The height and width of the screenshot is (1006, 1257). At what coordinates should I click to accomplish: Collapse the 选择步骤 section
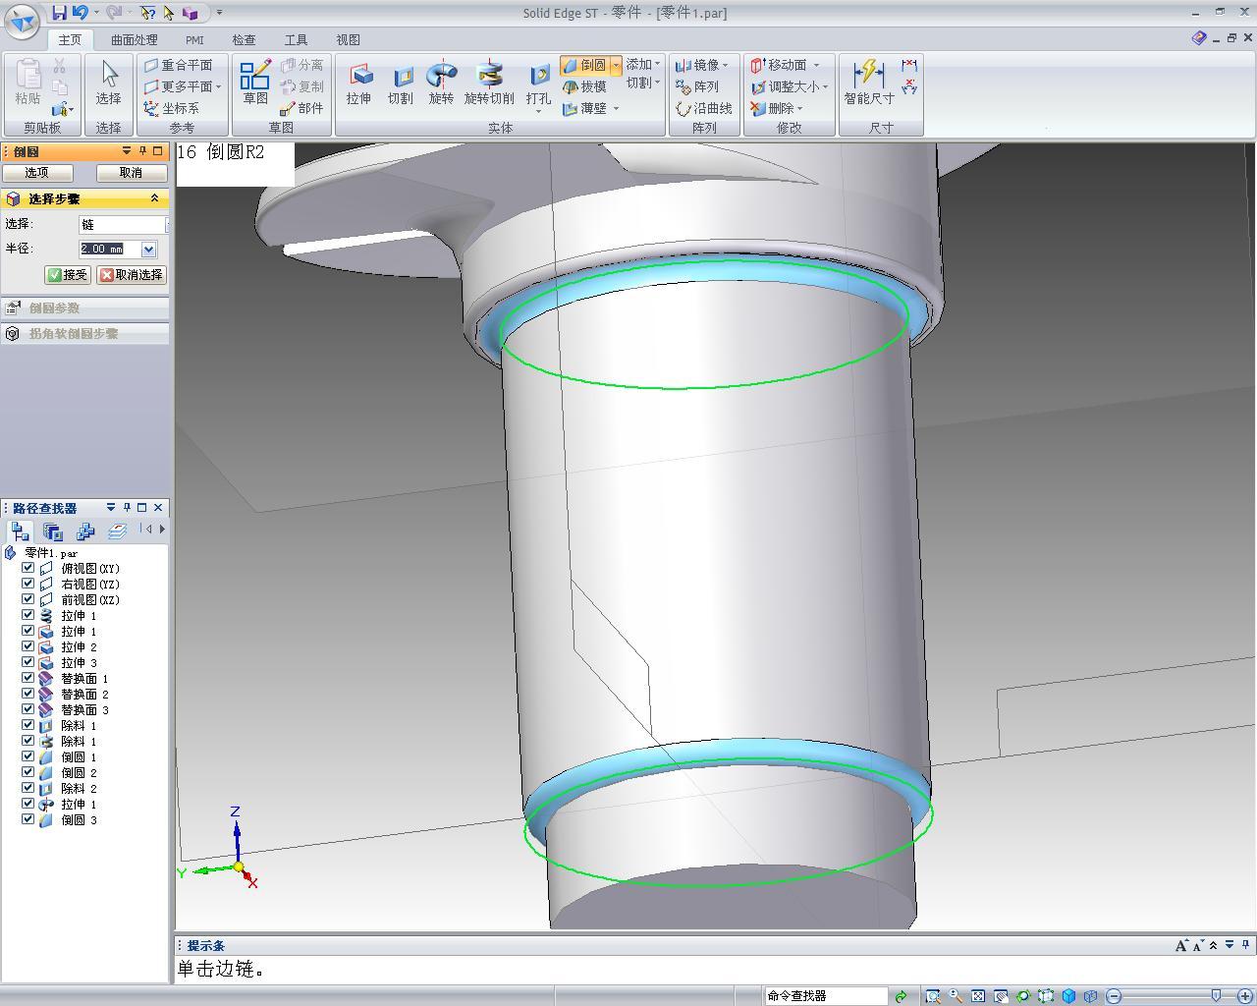coord(154,198)
